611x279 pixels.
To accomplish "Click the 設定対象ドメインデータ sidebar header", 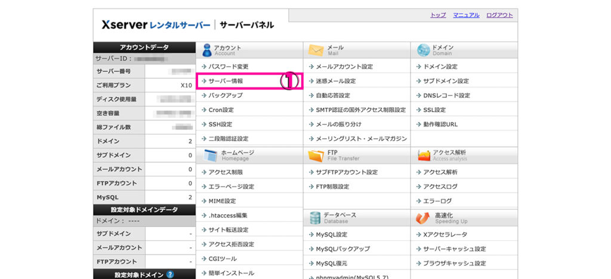I will tap(144, 210).
